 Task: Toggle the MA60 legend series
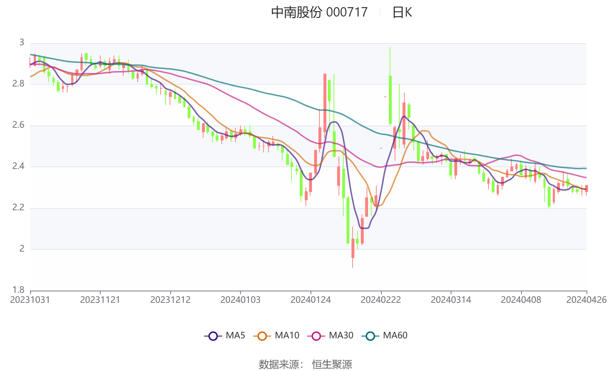(x=385, y=336)
